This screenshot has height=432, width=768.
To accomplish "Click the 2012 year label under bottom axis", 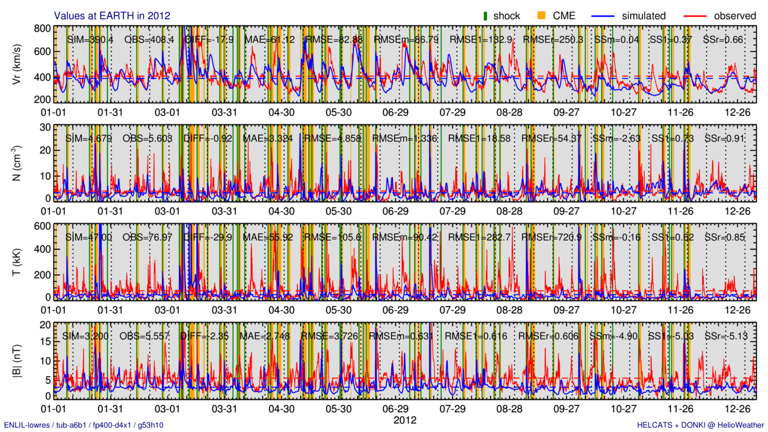I will [404, 420].
